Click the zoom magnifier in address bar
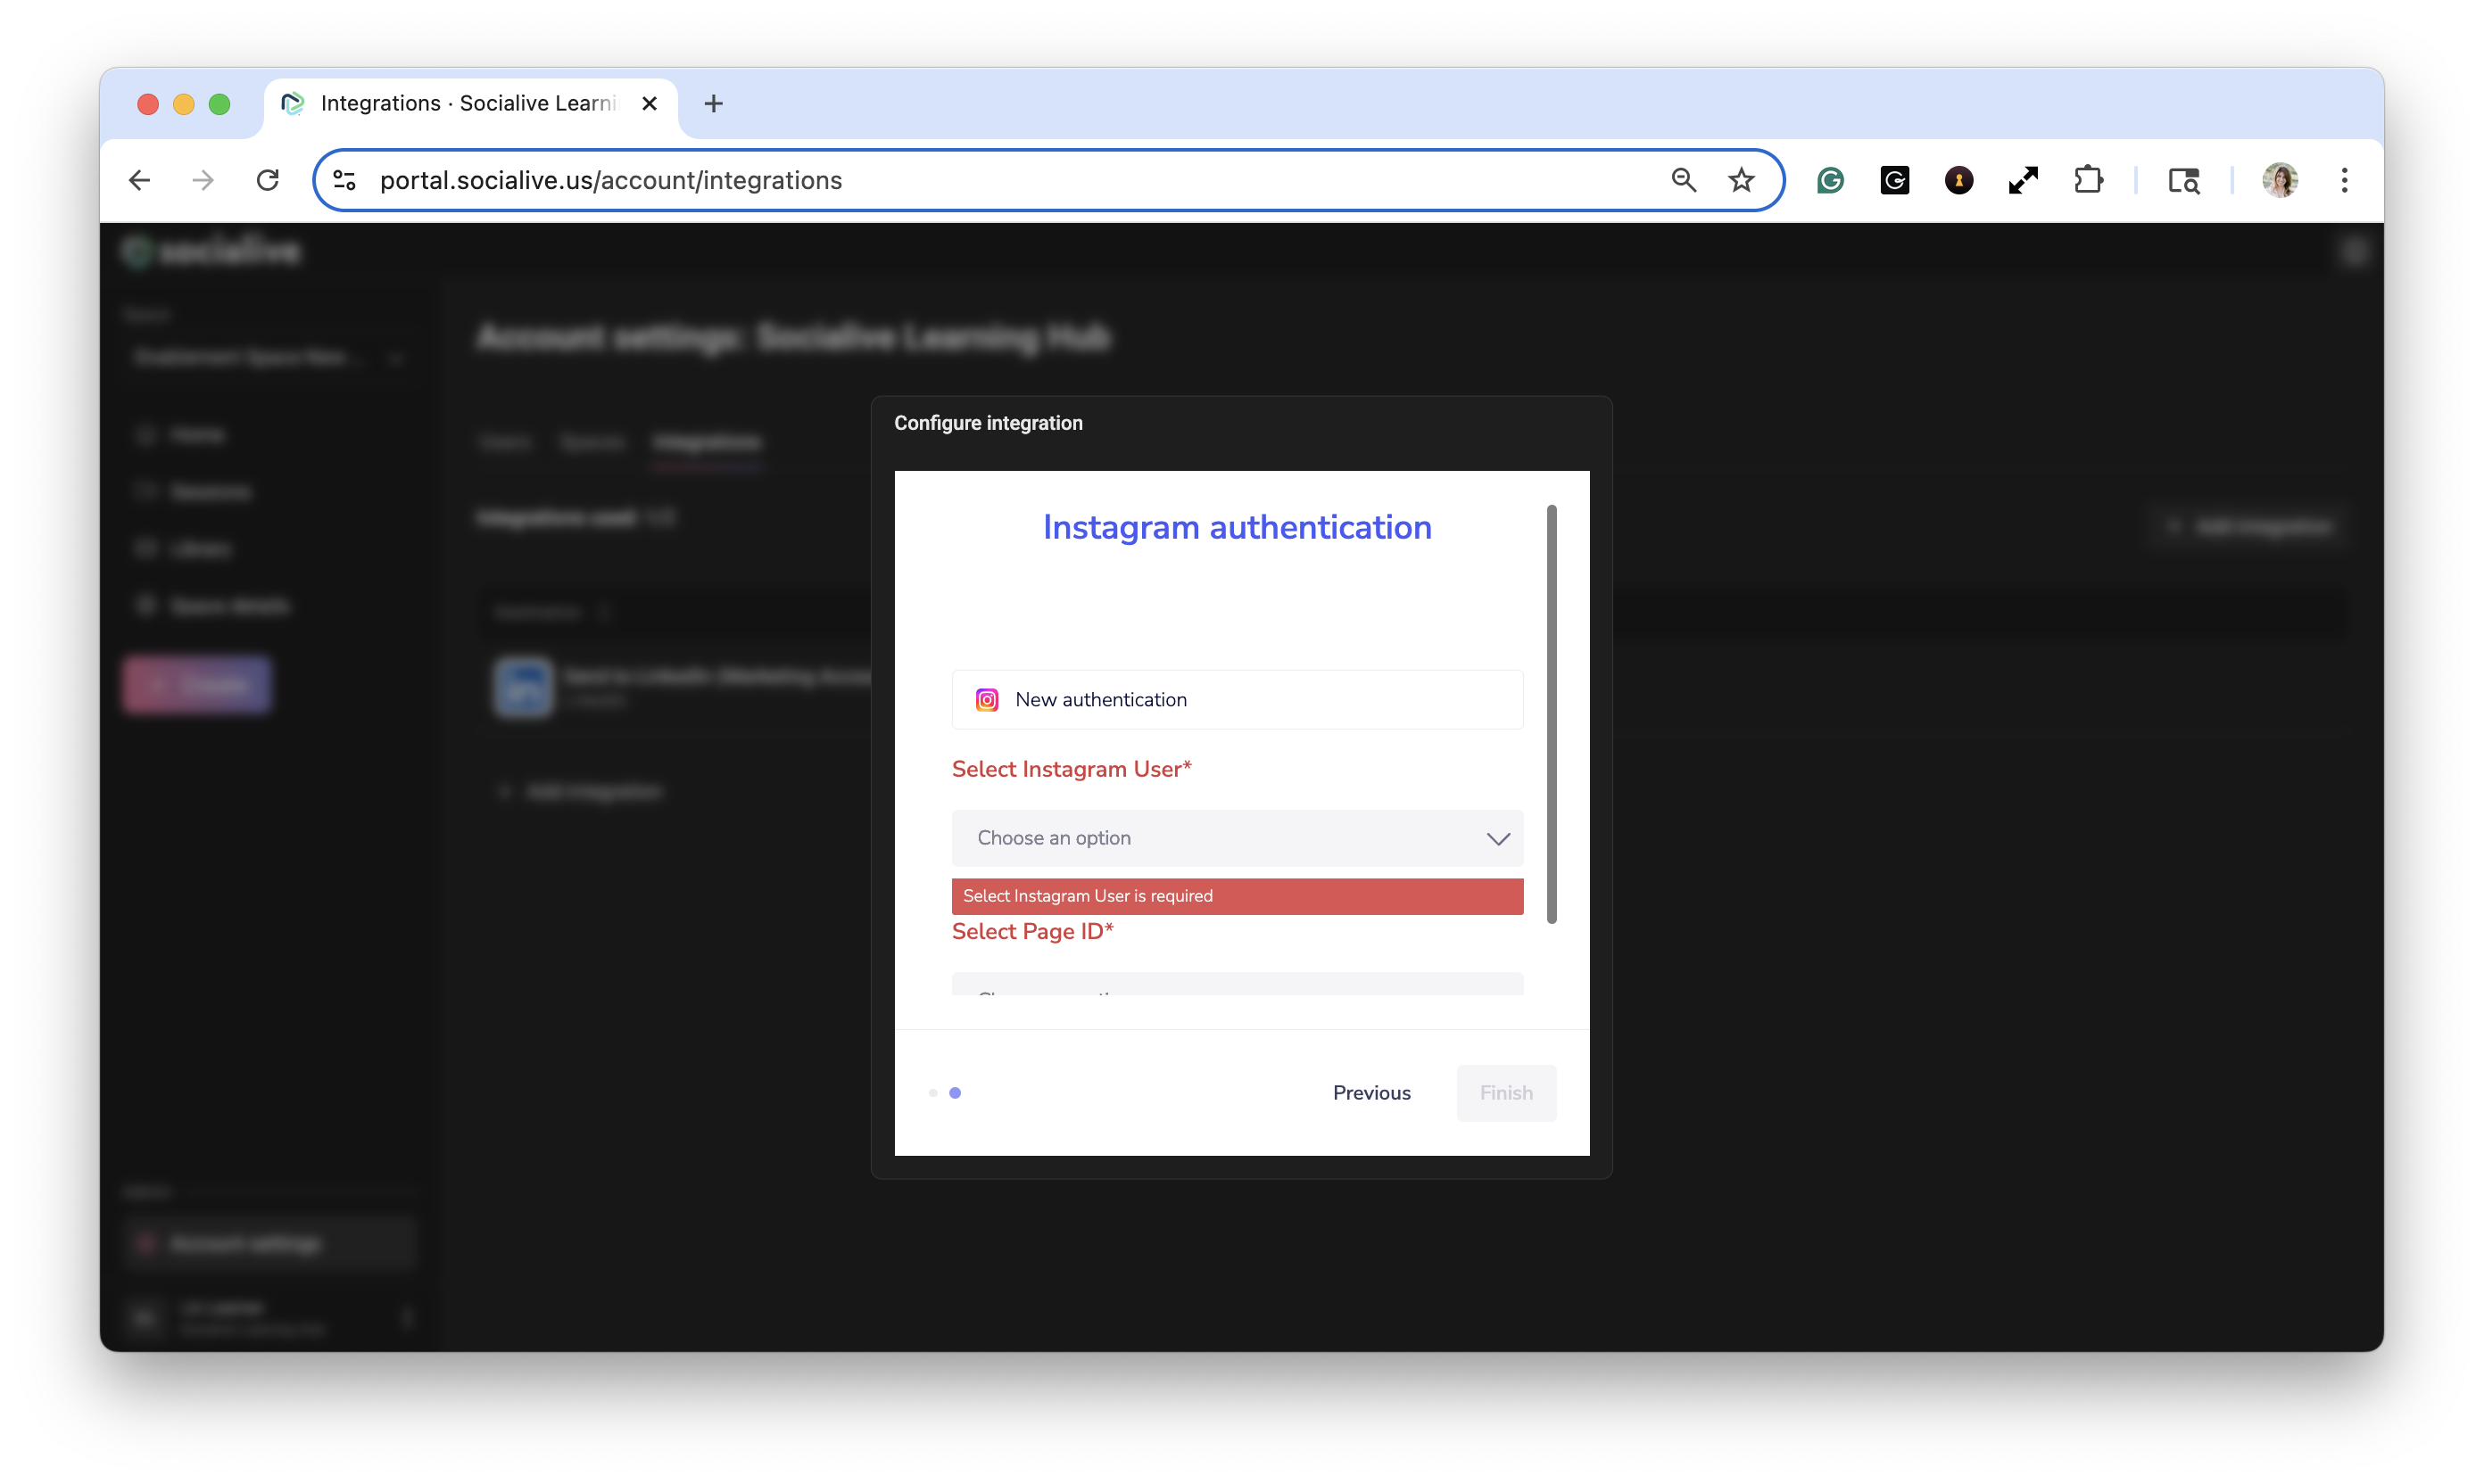Viewport: 2484px width, 1484px height. click(1684, 180)
